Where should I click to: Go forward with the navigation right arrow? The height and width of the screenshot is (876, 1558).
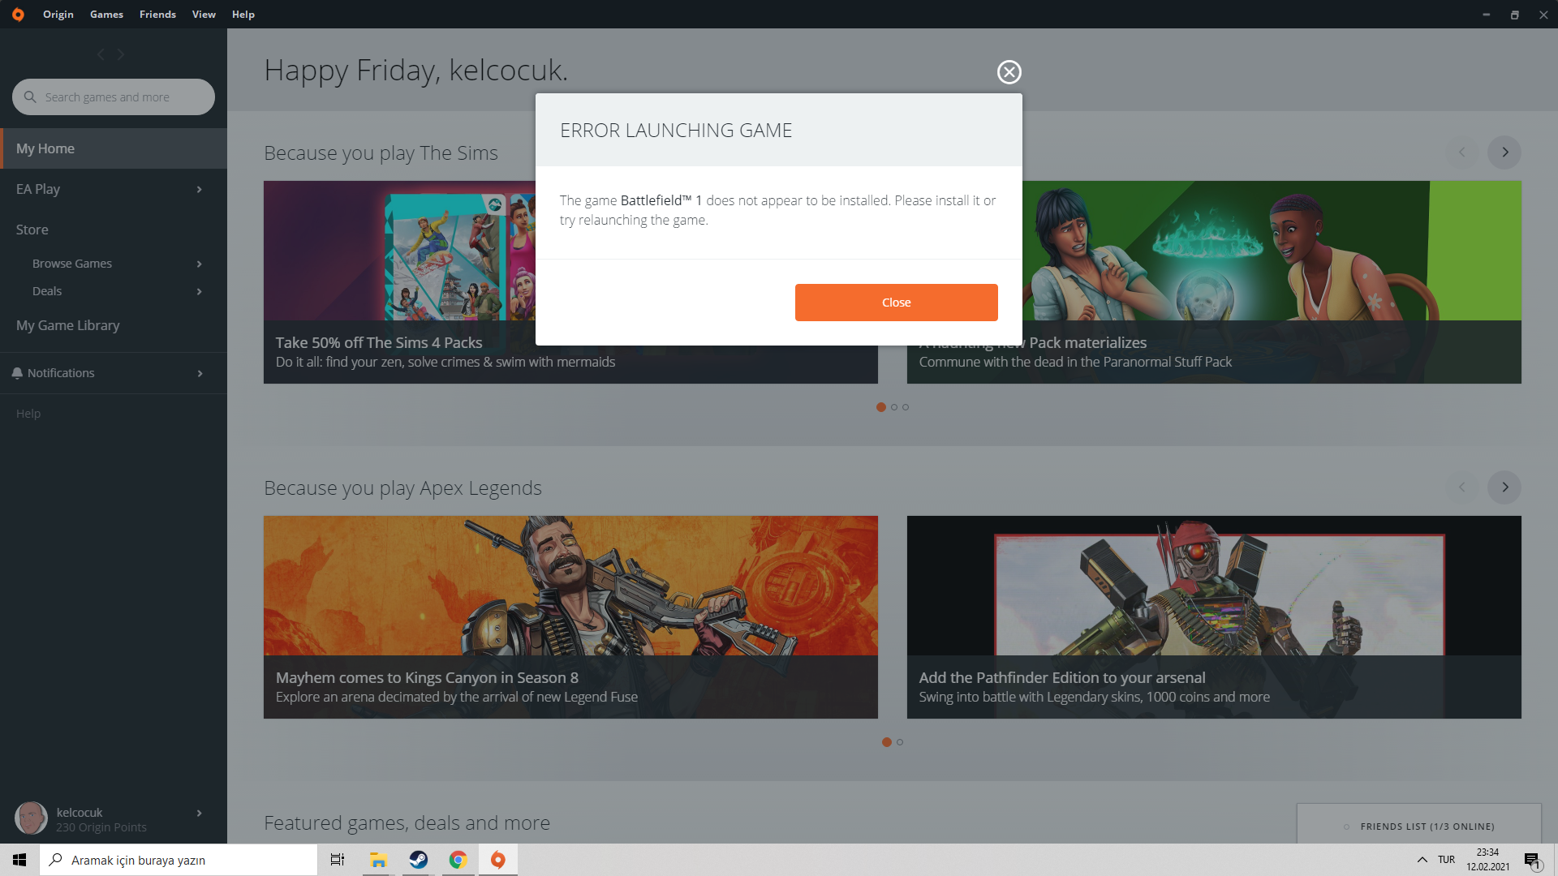click(x=121, y=54)
